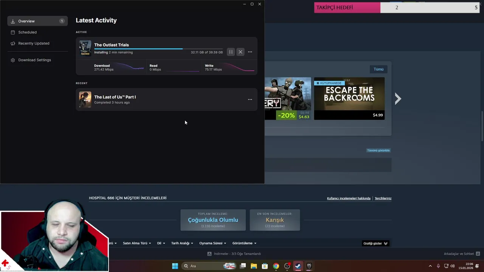Open the volume tray icon

click(x=453, y=266)
